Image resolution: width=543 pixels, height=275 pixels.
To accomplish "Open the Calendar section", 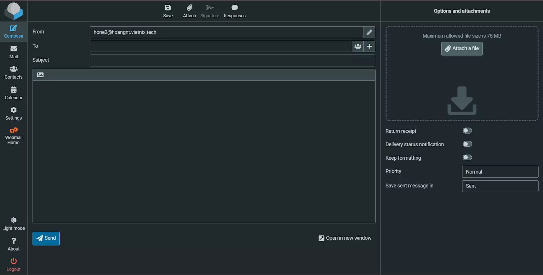I will 14,93.
